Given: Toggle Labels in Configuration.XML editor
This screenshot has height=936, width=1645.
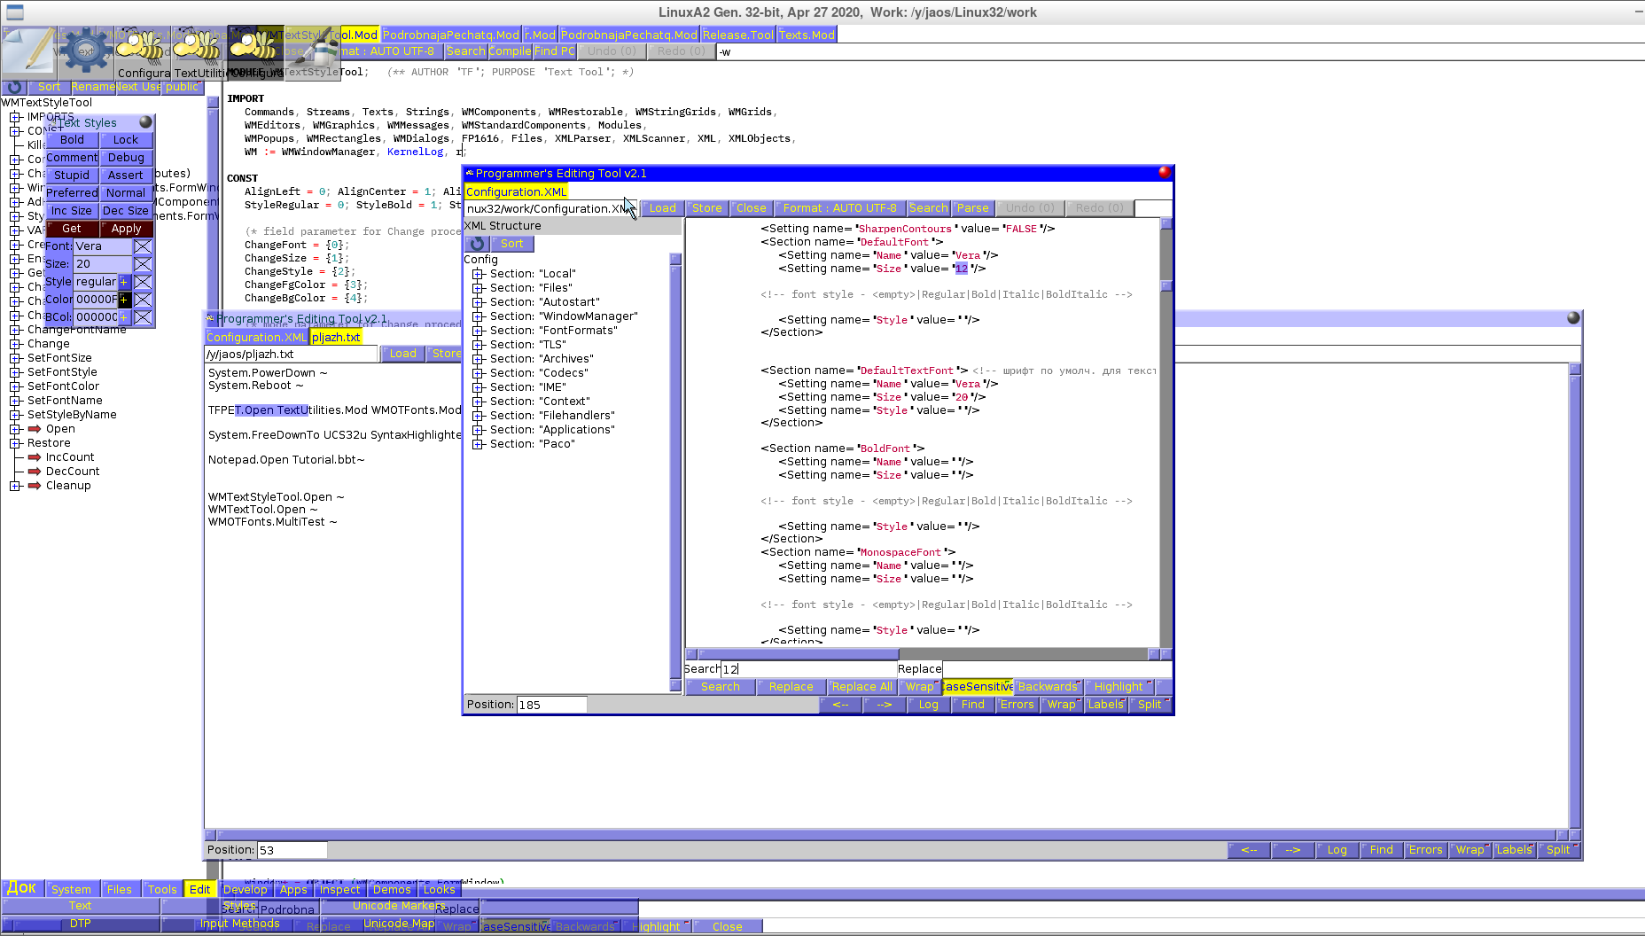Looking at the screenshot, I should coord(1106,705).
